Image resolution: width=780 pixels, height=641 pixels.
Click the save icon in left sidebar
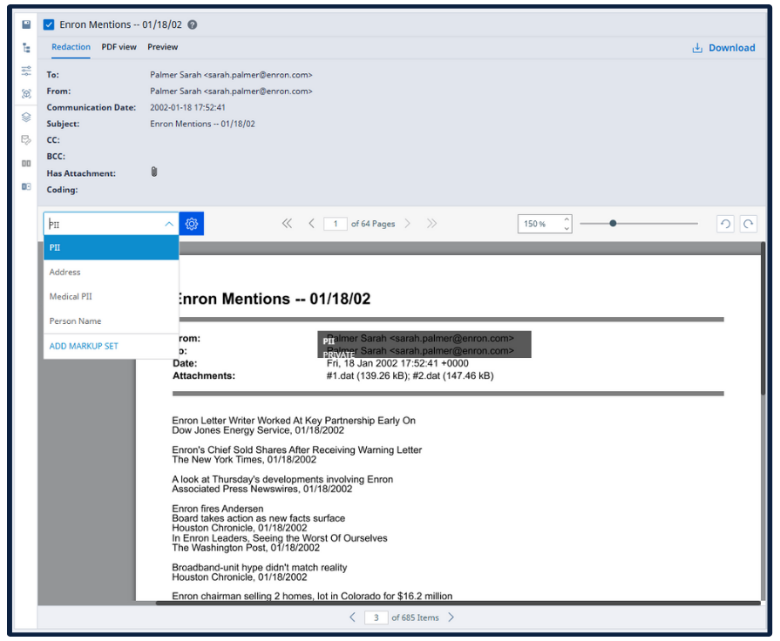click(26, 24)
